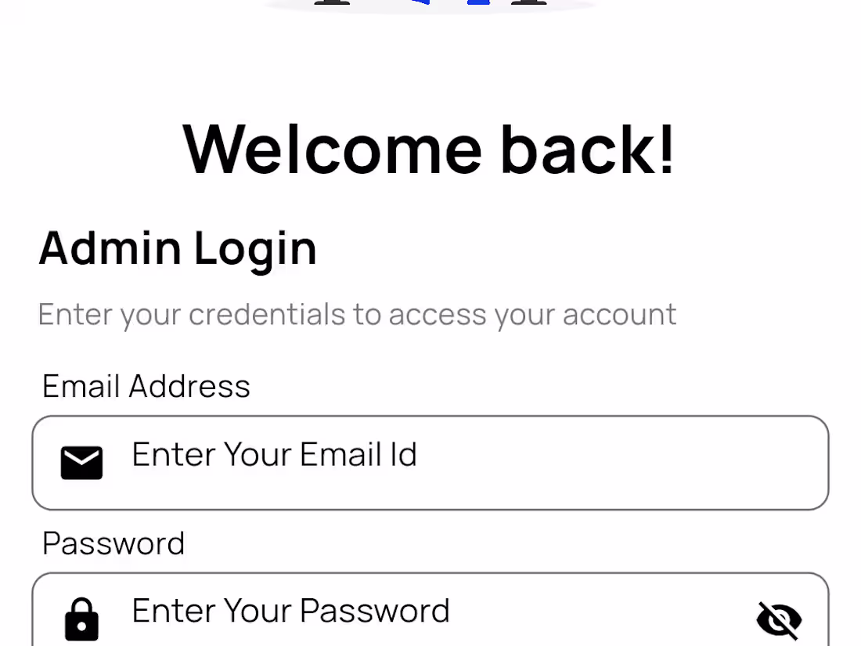Select the Email Address label

tap(146, 386)
